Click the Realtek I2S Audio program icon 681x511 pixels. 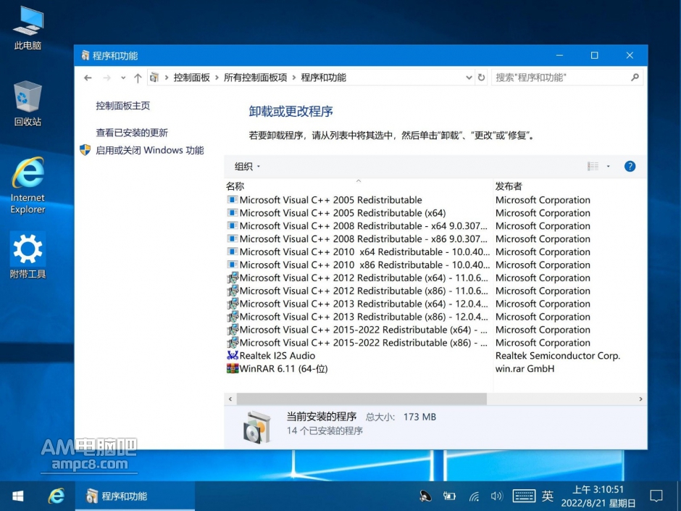click(233, 355)
